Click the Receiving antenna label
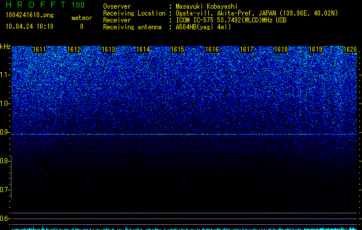 [x=132, y=27]
